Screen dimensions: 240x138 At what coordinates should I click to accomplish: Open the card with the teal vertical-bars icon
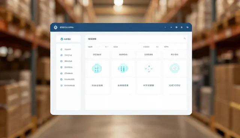tap(123, 68)
